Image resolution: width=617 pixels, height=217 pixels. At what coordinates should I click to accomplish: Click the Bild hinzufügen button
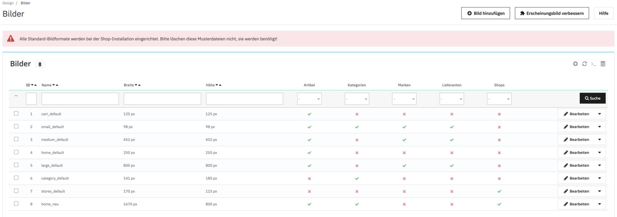485,13
